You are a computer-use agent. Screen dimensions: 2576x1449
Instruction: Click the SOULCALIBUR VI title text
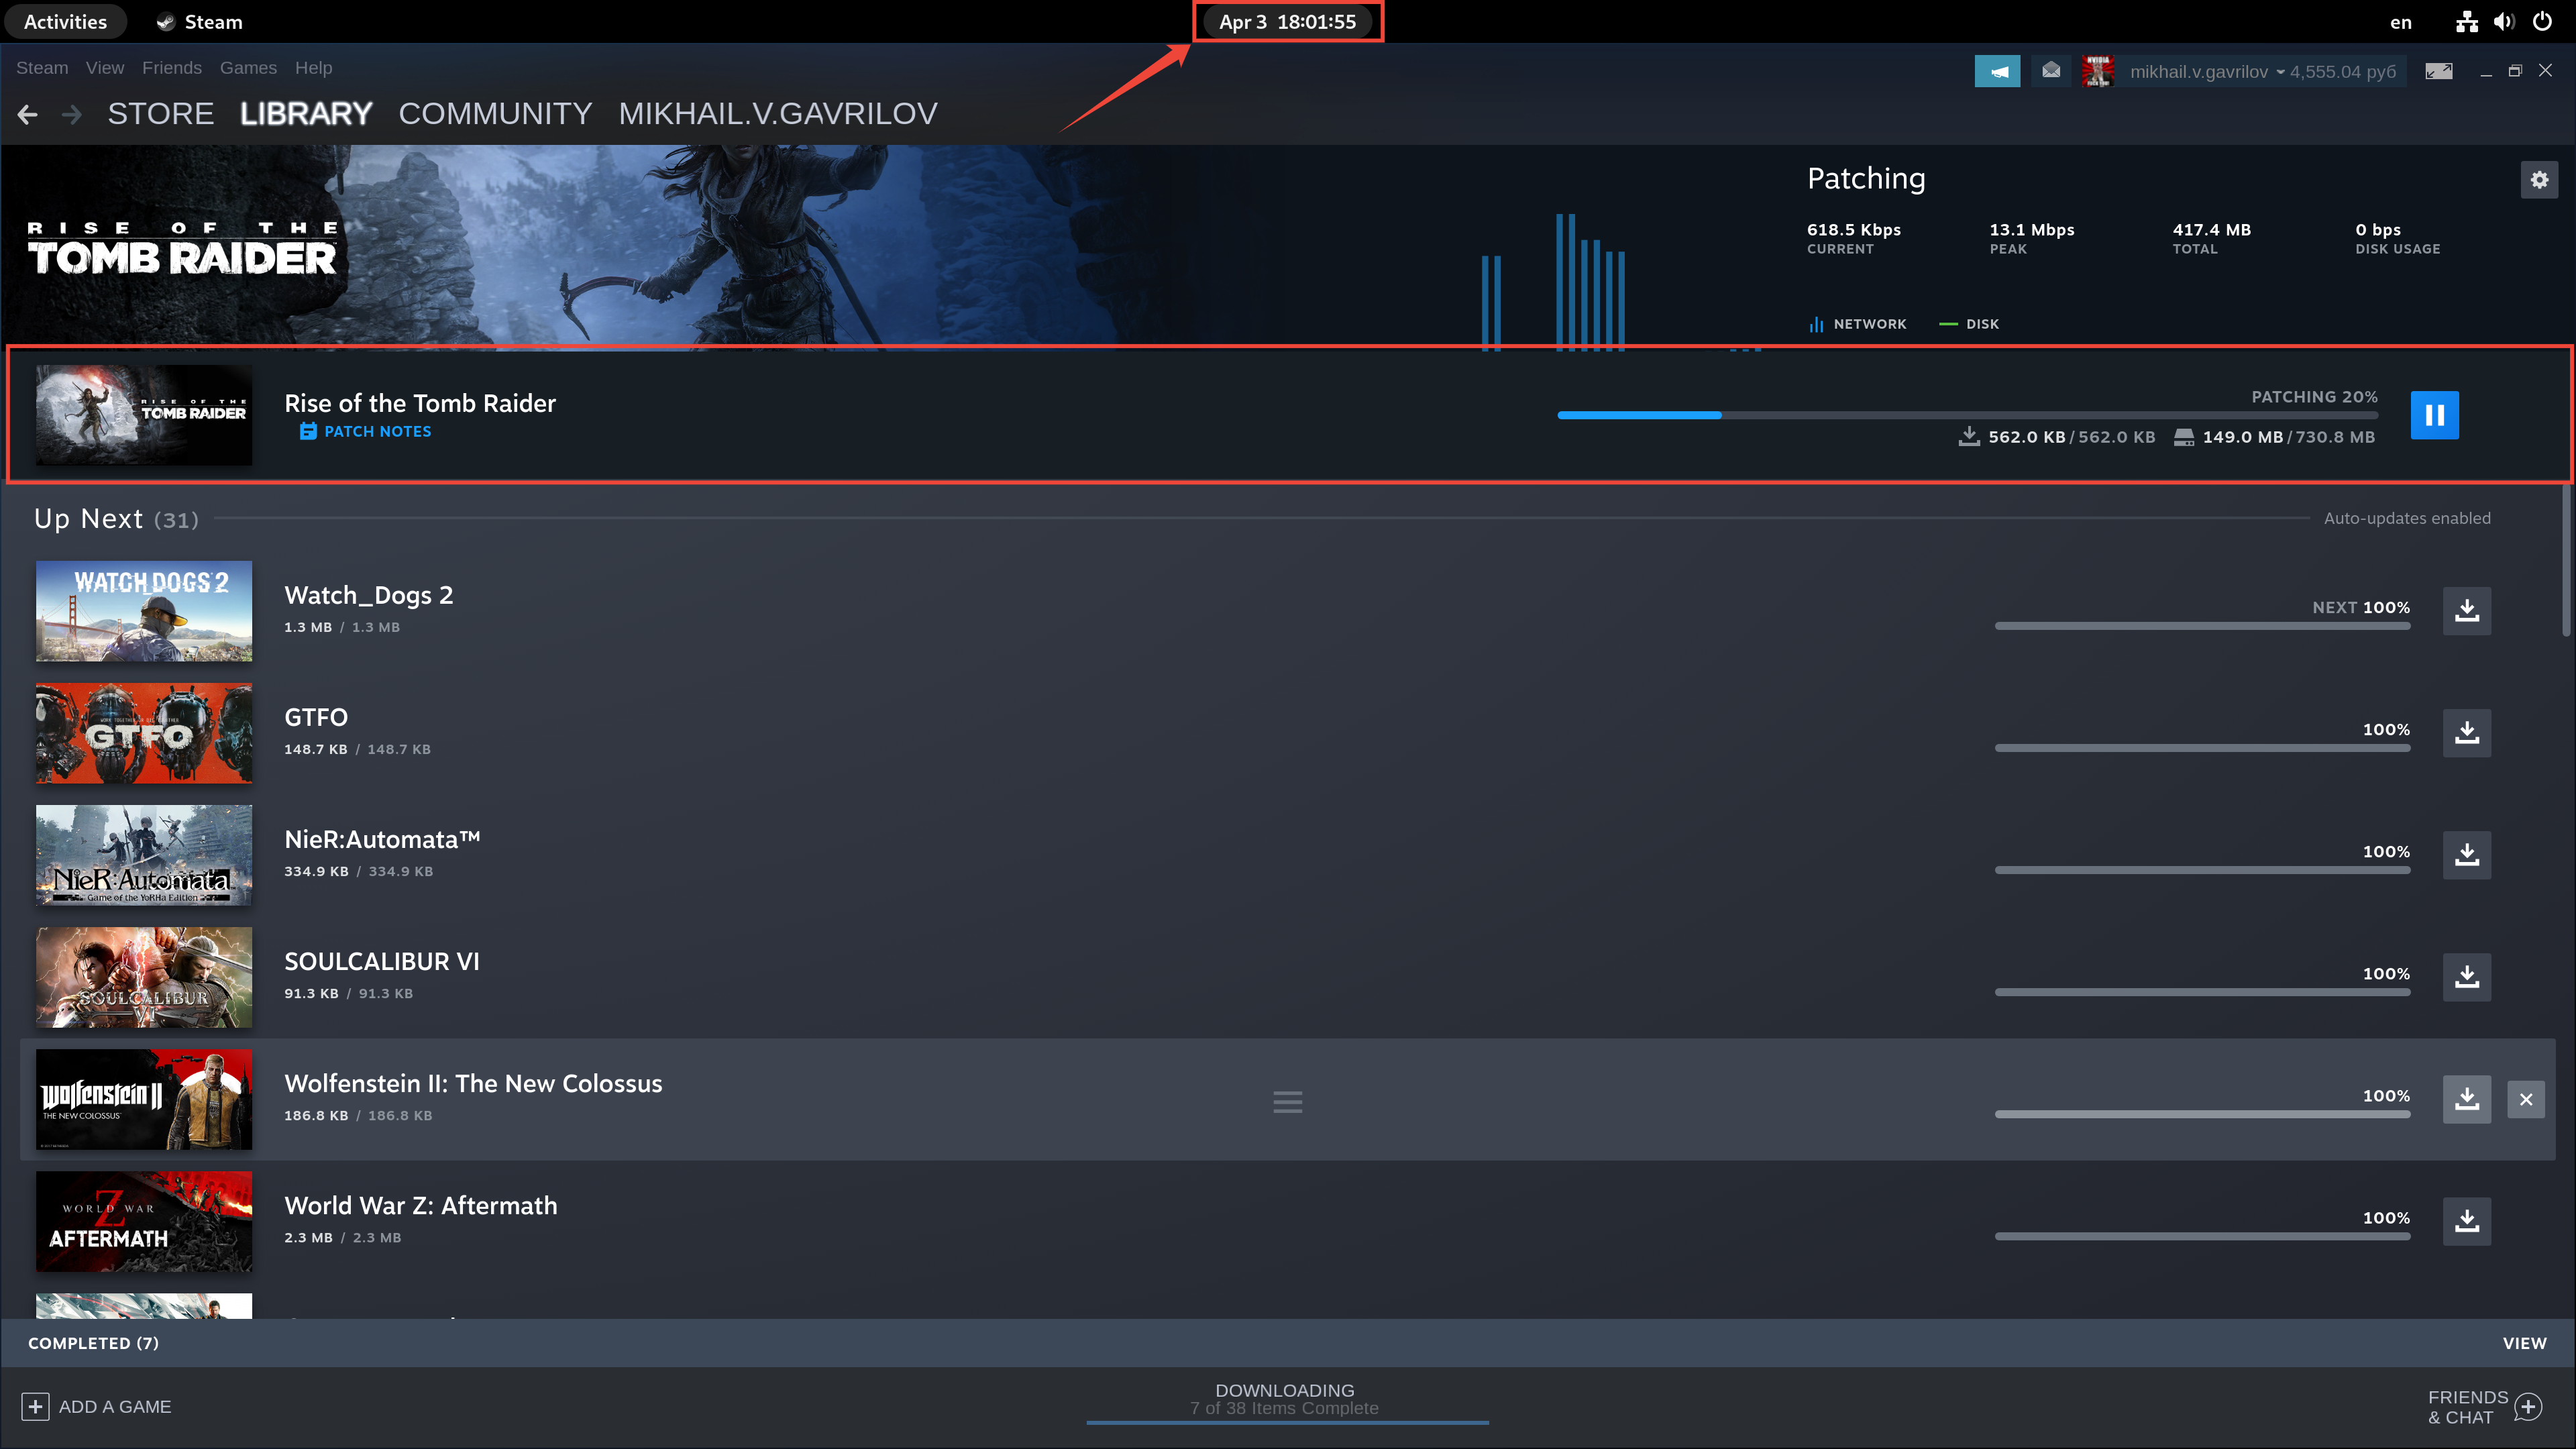click(382, 961)
